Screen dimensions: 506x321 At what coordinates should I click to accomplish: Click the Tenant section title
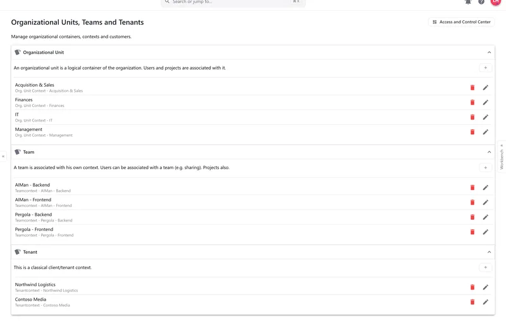pos(30,252)
